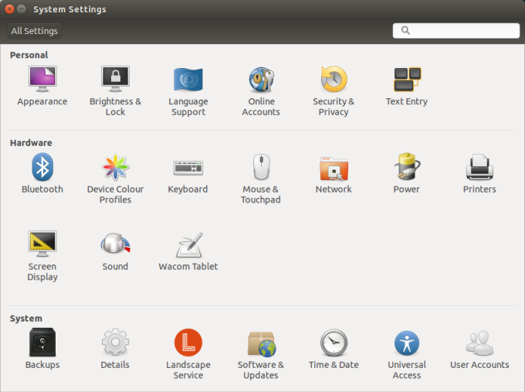Open the Printers panel
Viewport: 525px width, 392px height.
pos(479,167)
